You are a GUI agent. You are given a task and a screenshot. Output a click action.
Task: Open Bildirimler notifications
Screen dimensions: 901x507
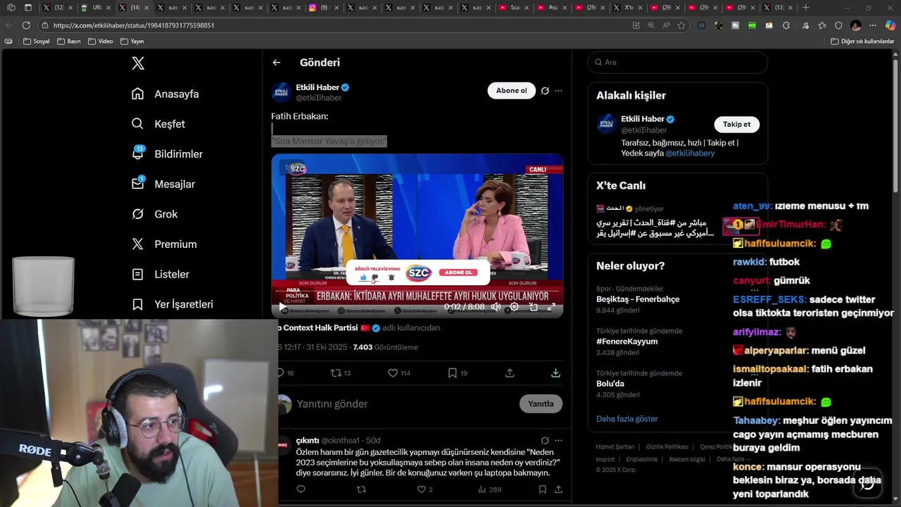click(168, 154)
